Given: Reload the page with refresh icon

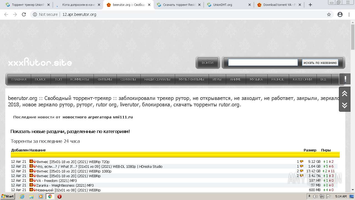Looking at the screenshot, I should (x=24, y=14).
